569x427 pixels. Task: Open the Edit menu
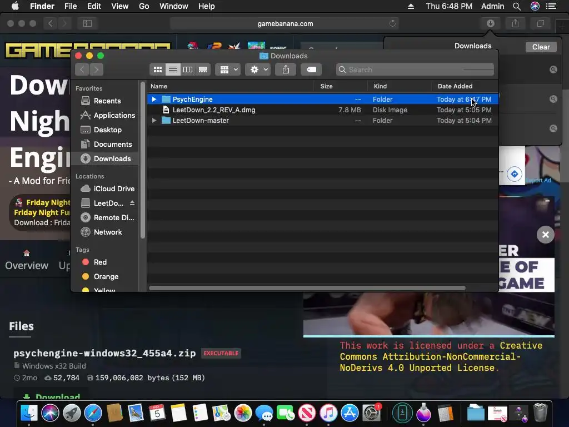tap(94, 6)
